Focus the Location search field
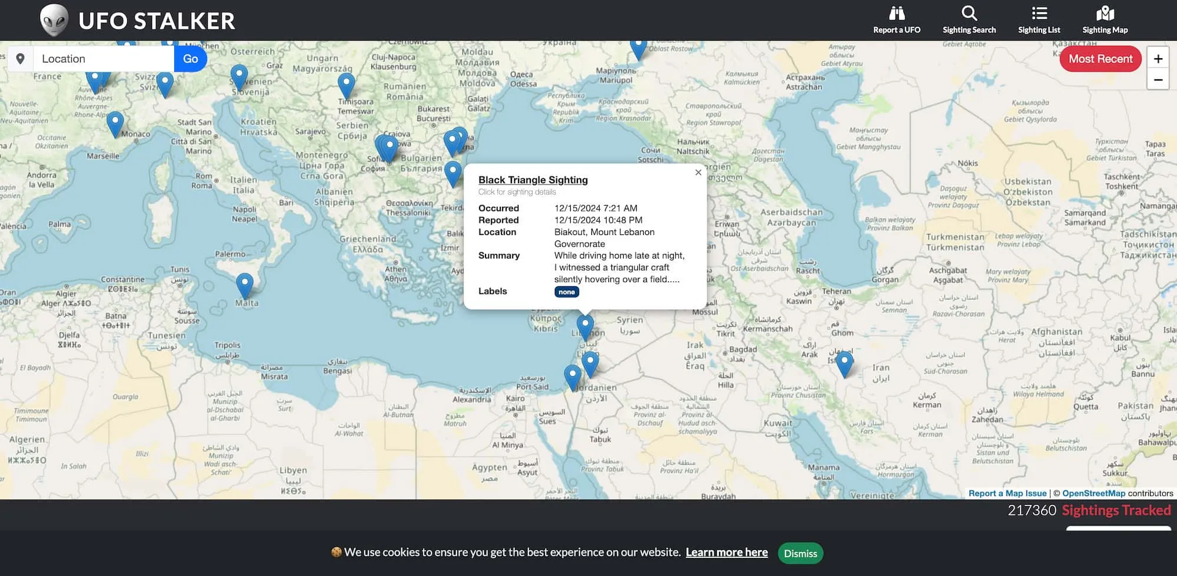The image size is (1177, 576). click(x=104, y=59)
